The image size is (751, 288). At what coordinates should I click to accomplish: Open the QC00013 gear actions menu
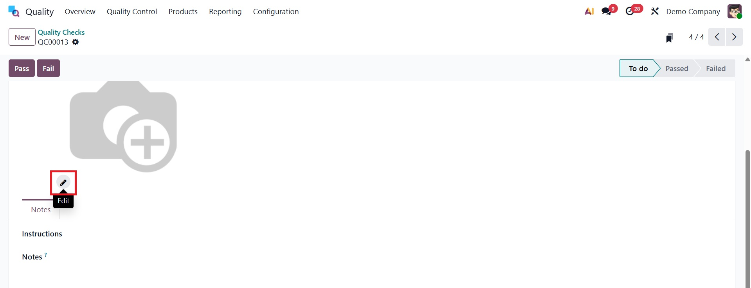[x=76, y=42]
